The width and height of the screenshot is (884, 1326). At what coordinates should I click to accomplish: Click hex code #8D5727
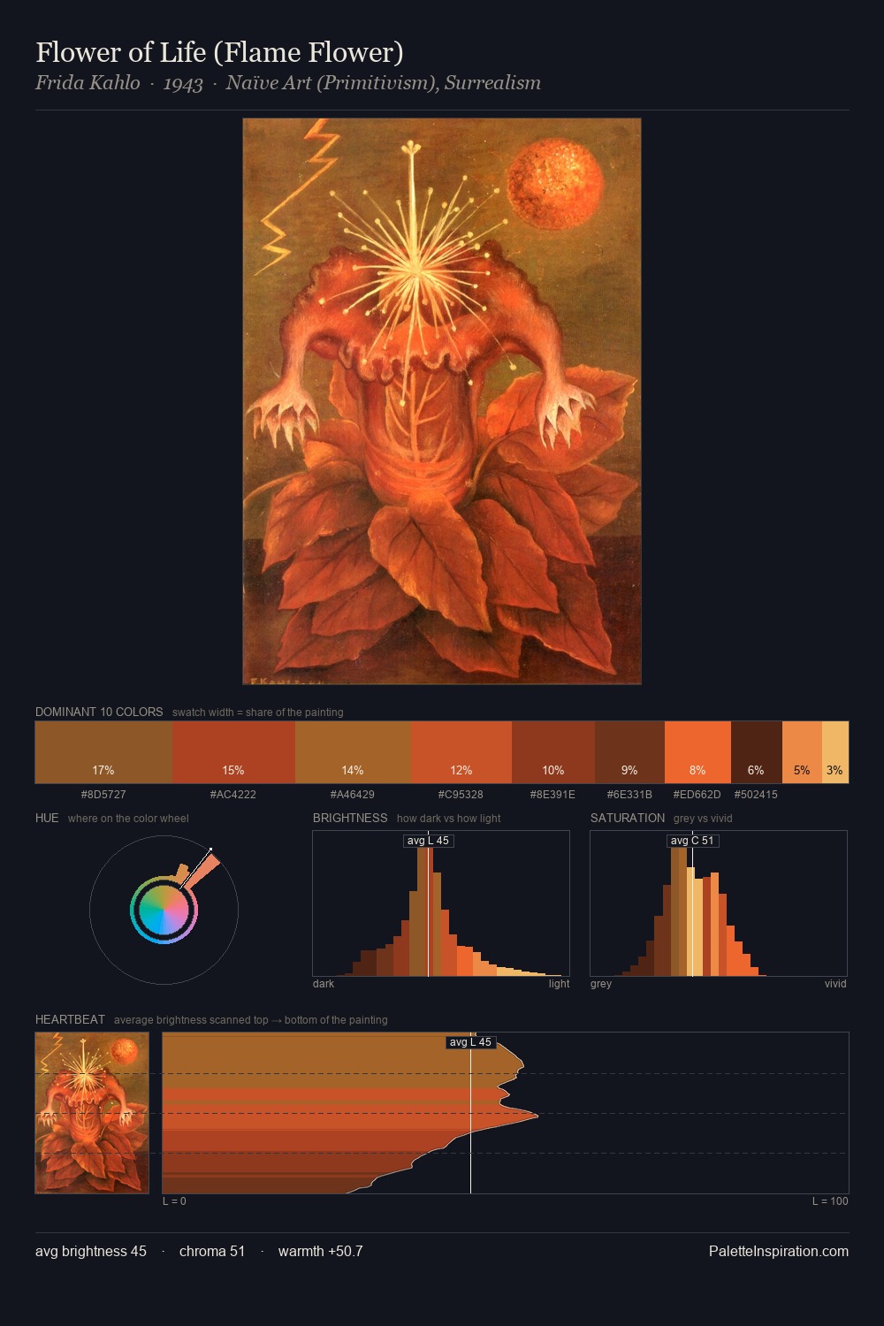coord(103,795)
